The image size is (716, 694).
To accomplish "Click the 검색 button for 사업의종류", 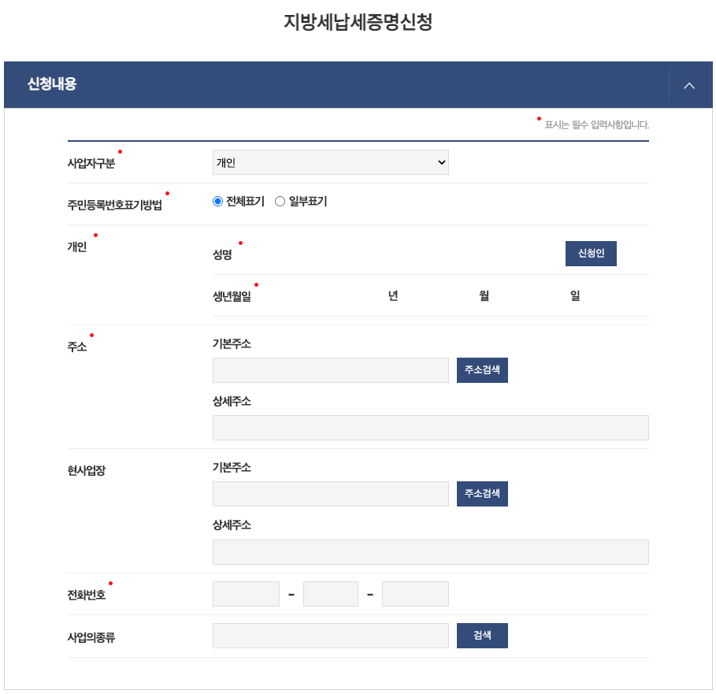I will pyautogui.click(x=481, y=635).
